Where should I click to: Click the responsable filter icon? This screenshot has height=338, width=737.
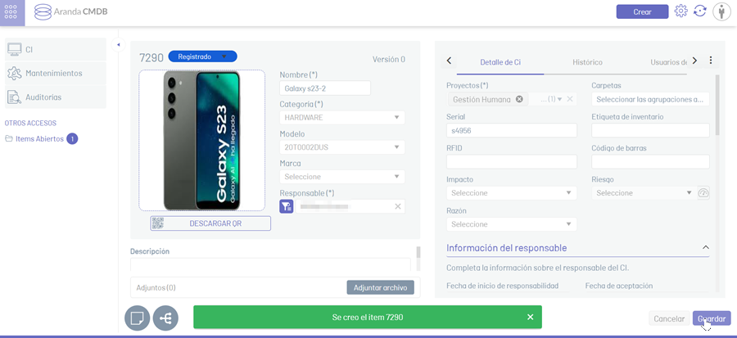click(287, 206)
